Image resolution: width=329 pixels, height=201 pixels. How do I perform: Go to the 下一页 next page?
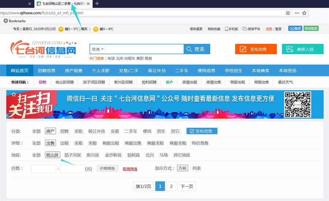point(187,186)
